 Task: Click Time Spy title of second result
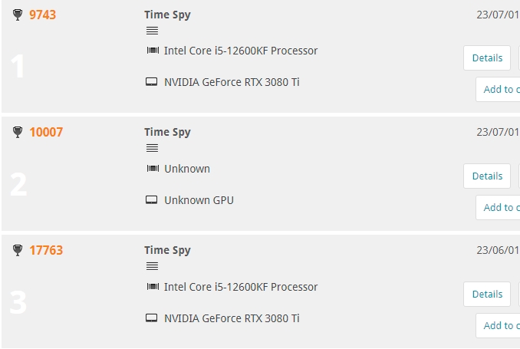[167, 132]
